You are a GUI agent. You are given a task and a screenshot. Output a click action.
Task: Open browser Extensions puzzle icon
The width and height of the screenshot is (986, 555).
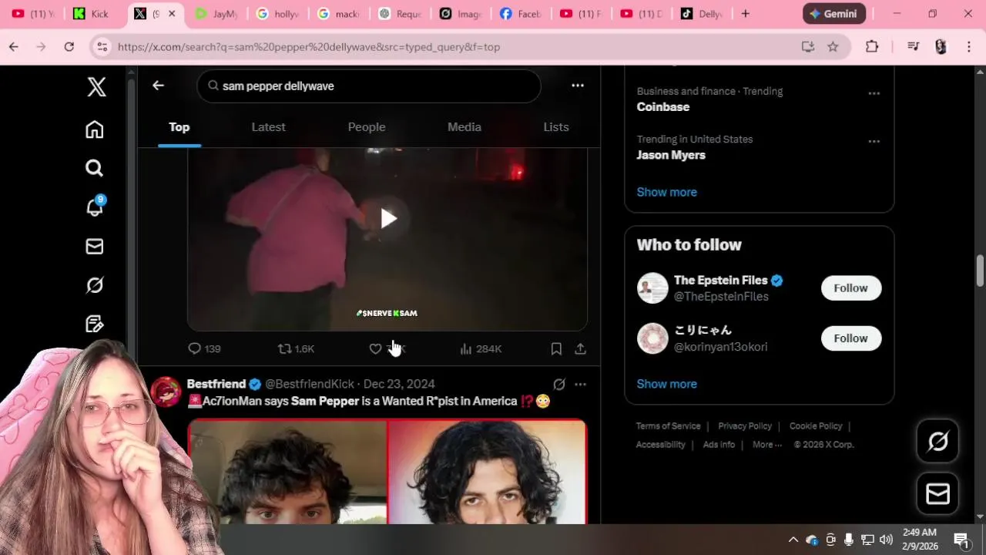pos(872,47)
